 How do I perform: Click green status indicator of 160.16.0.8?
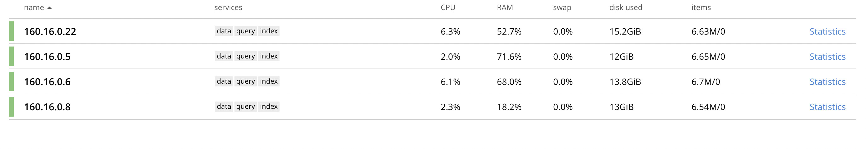[x=11, y=107]
